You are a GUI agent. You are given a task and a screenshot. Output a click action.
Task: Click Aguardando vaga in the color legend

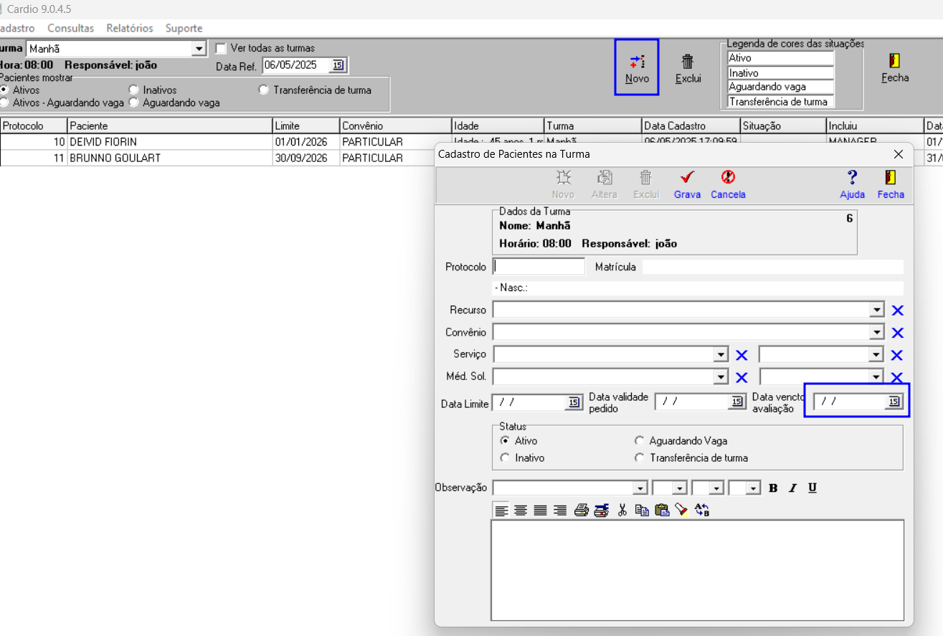coord(781,87)
